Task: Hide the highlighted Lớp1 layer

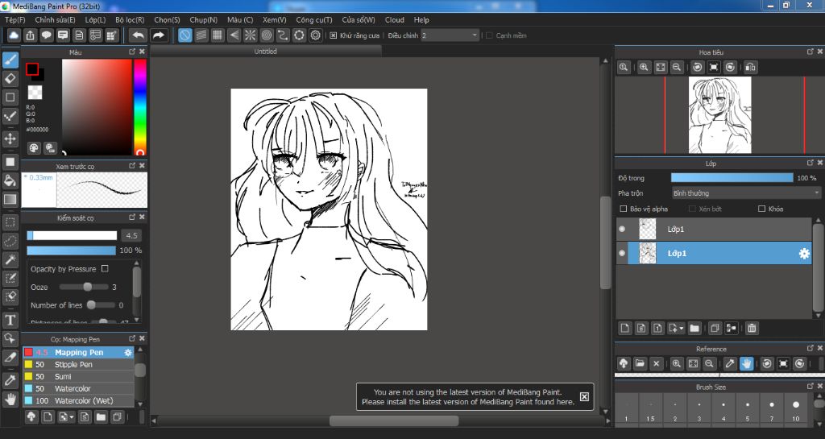Action: tap(622, 254)
